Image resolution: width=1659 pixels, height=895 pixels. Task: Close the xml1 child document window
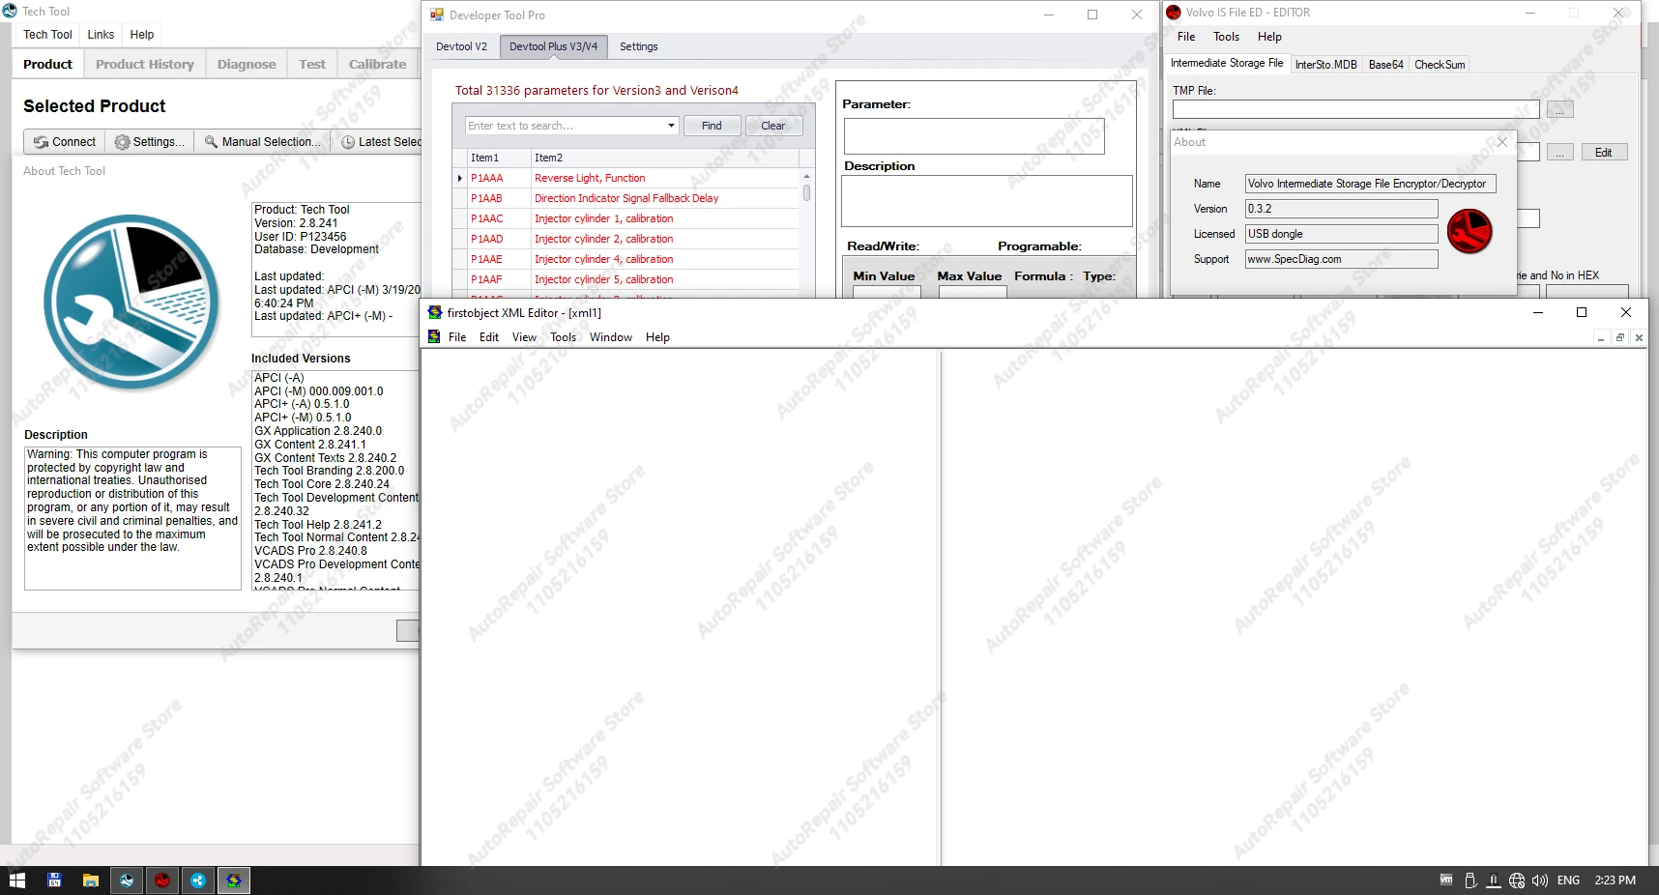coord(1639,337)
